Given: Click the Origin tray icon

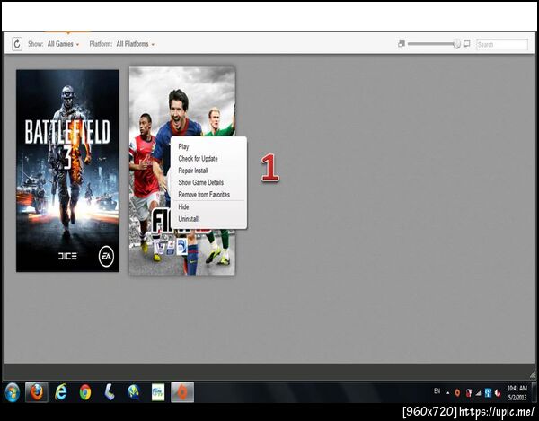Looking at the screenshot, I should (x=457, y=393).
